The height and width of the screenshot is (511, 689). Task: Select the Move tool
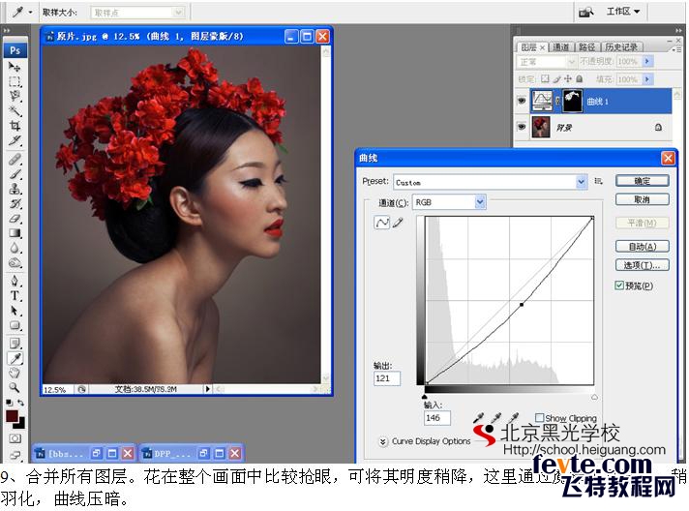tap(15, 67)
